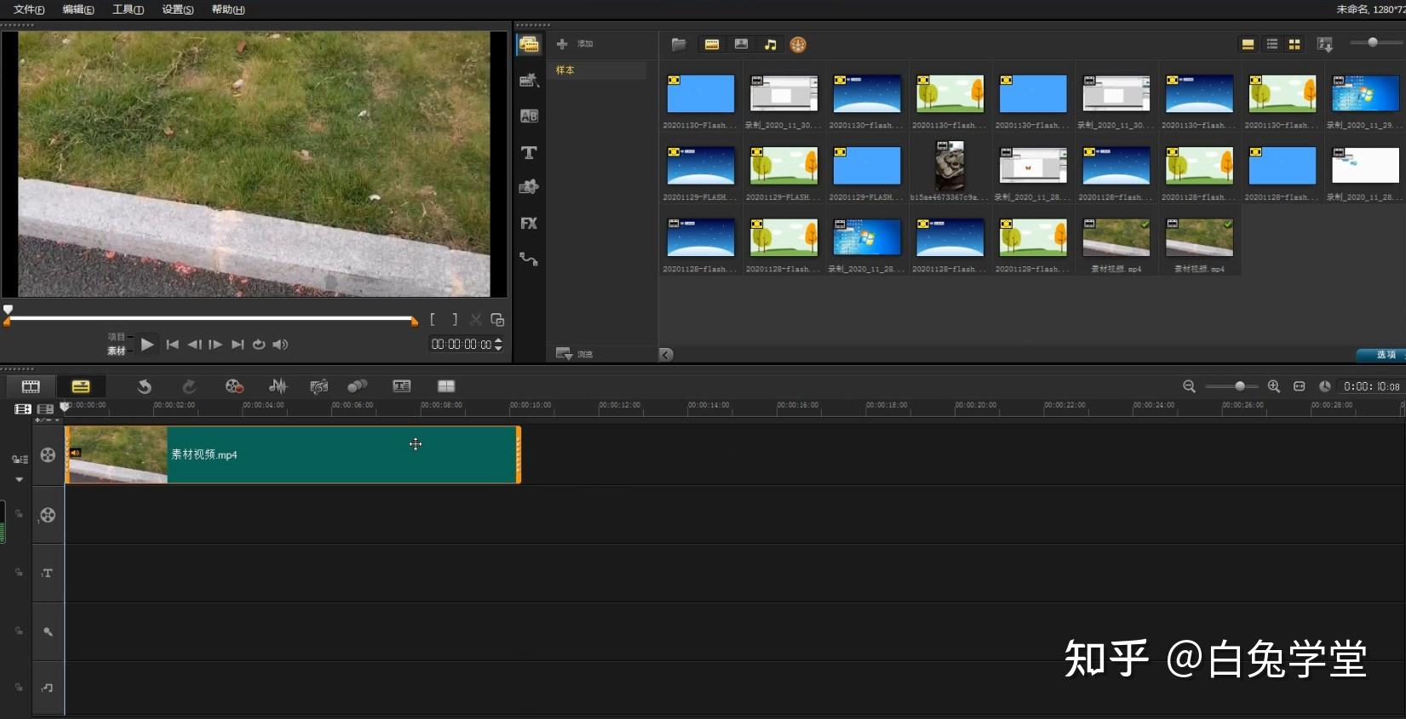The image size is (1406, 719).
Task: Collapse the library folder panel arrow
Action: tap(666, 354)
